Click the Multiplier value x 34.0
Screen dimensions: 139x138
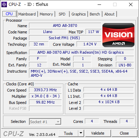pos(45,96)
